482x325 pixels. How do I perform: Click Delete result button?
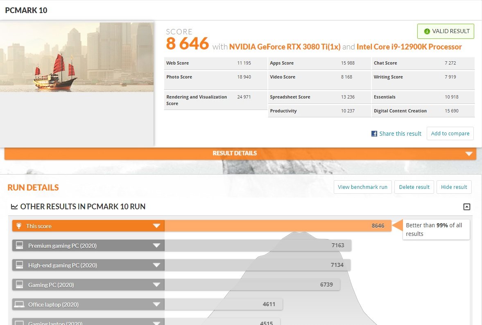pos(414,187)
